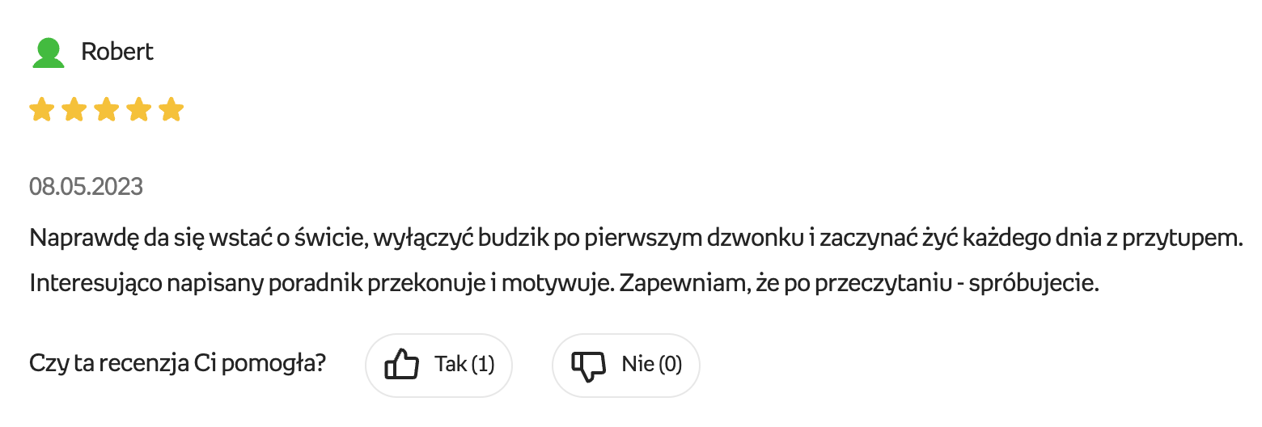The width and height of the screenshot is (1262, 427).
Task: Click the thumbs up icon
Action: tap(402, 365)
